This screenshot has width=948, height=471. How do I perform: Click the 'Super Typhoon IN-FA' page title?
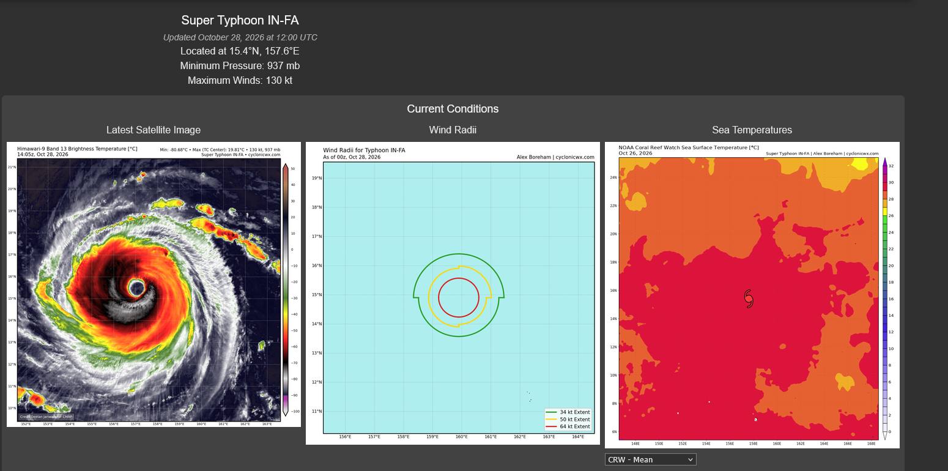click(x=240, y=20)
